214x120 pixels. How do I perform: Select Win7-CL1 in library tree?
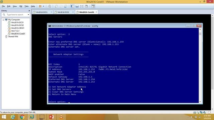[x=15, y=31]
